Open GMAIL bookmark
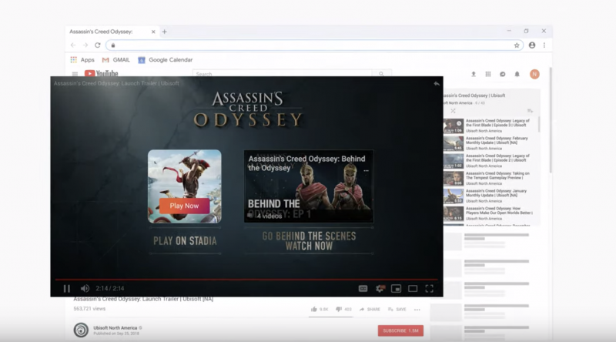 point(116,60)
